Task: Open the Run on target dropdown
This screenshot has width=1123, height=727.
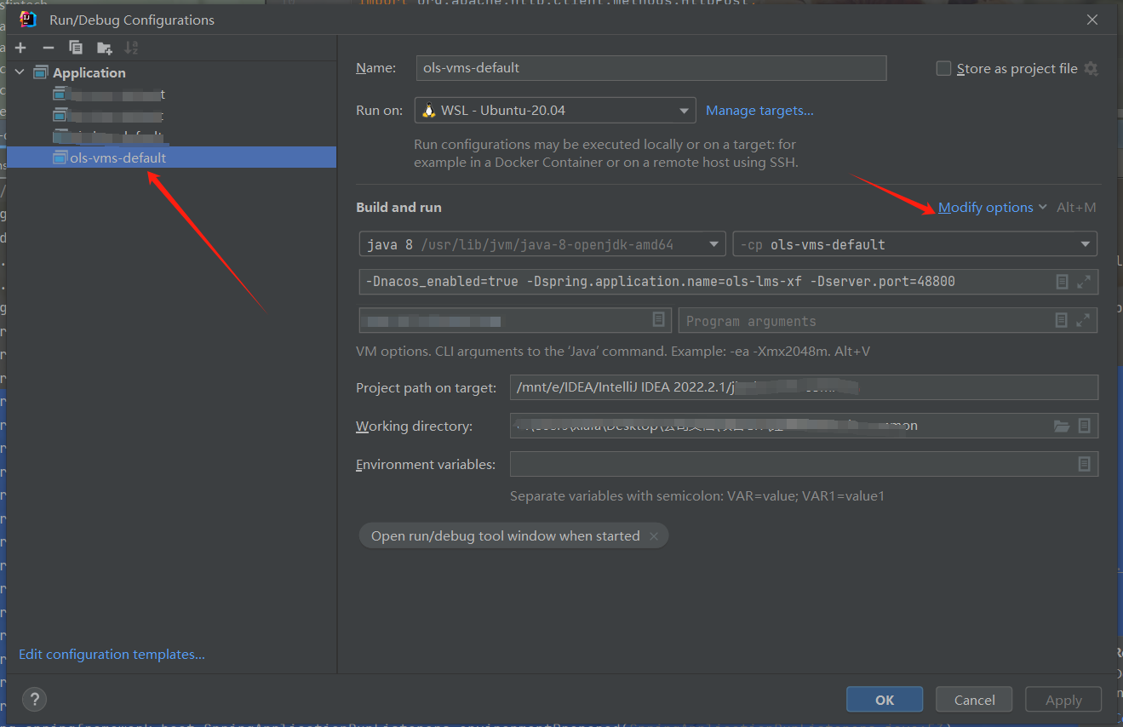Action: coord(555,111)
